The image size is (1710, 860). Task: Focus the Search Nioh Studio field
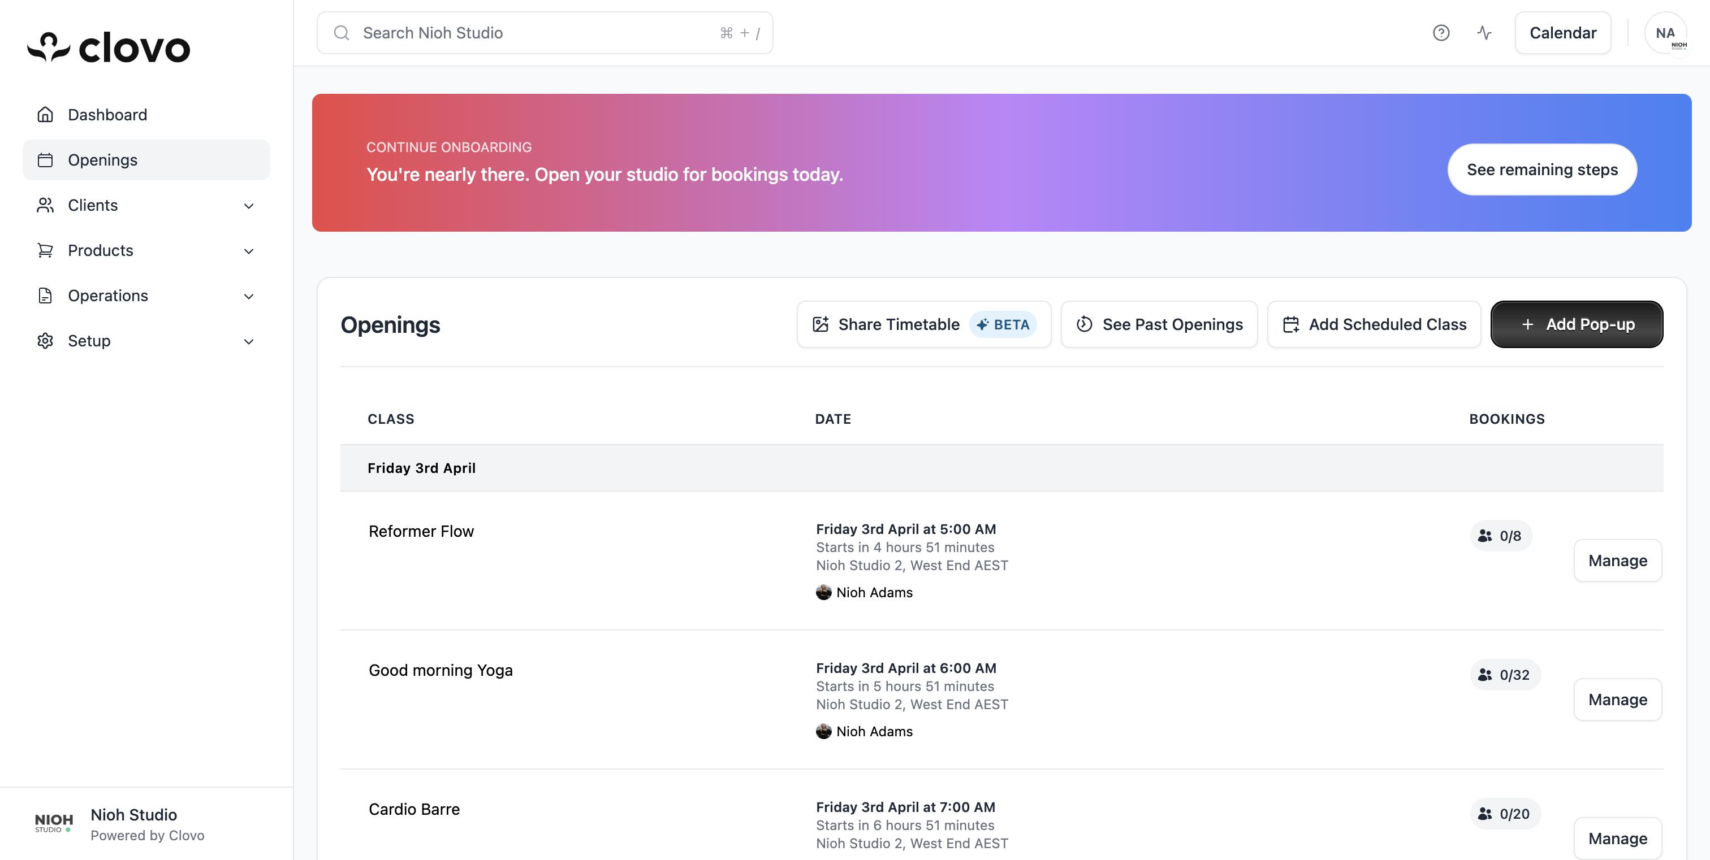coord(545,33)
